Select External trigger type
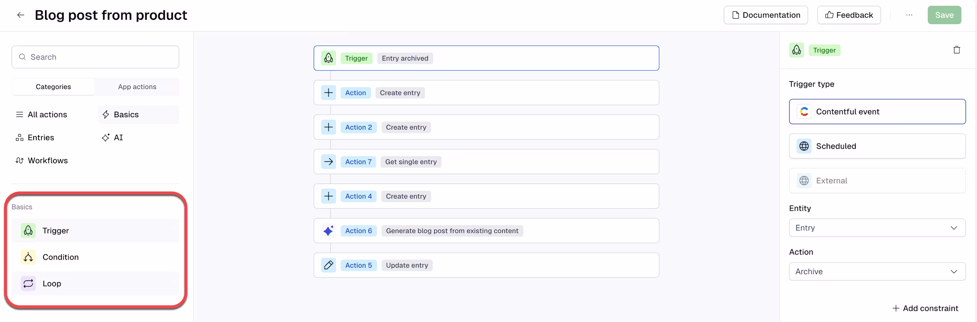The width and height of the screenshot is (977, 322). click(877, 181)
